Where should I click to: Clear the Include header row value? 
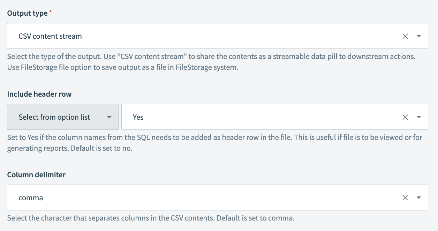click(x=405, y=117)
